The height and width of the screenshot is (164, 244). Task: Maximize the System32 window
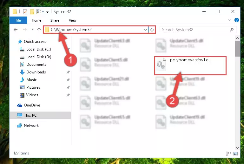218,11
